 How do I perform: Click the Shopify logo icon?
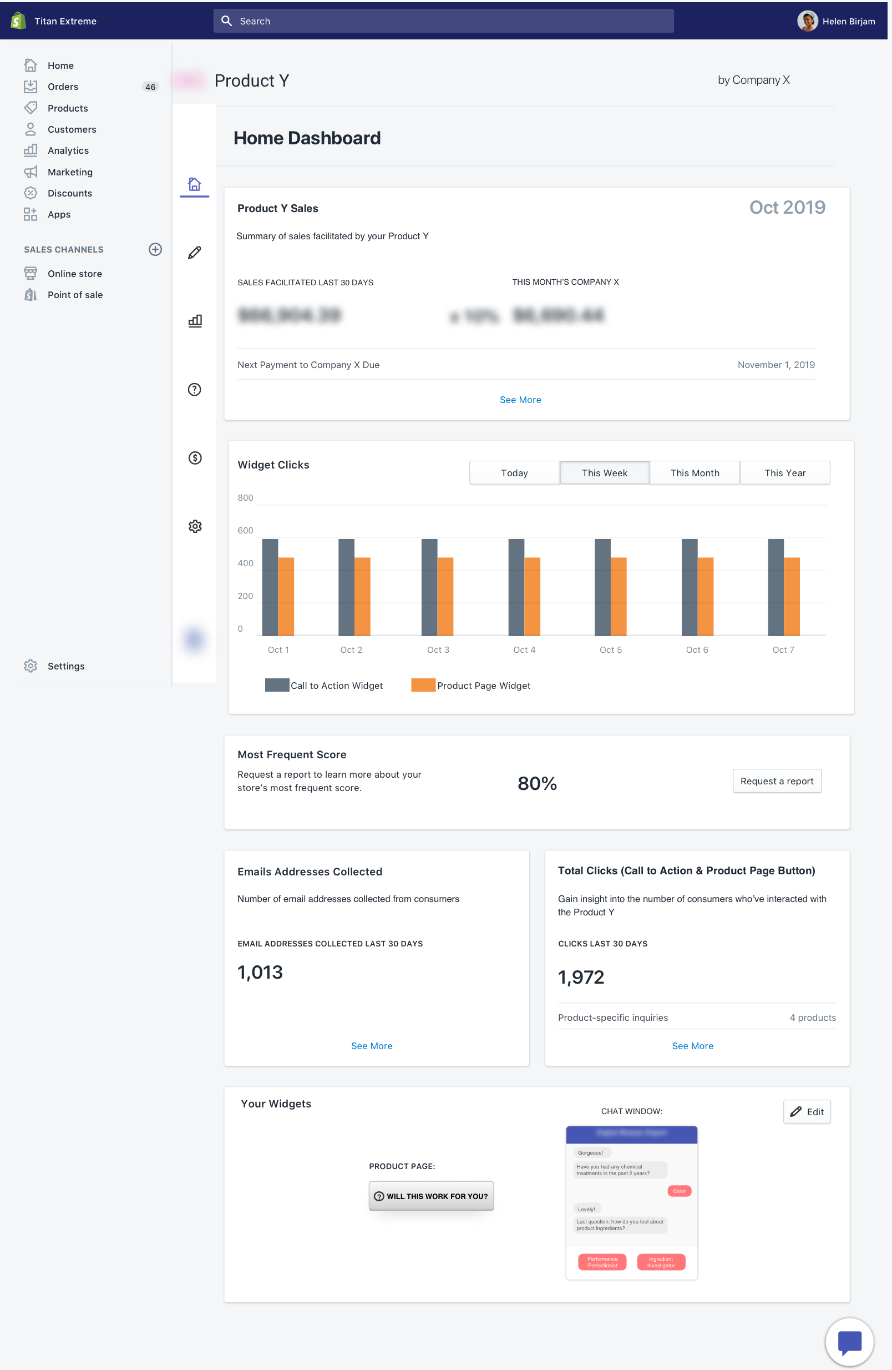pos(18,21)
